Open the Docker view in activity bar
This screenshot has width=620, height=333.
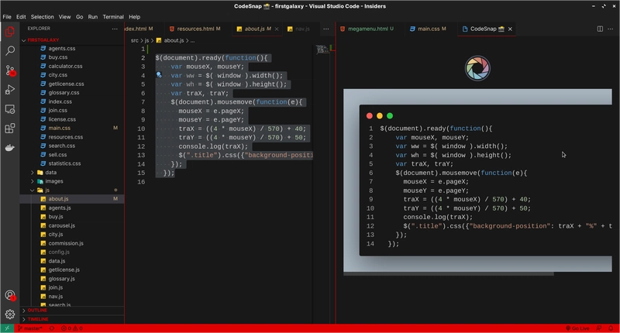point(10,148)
